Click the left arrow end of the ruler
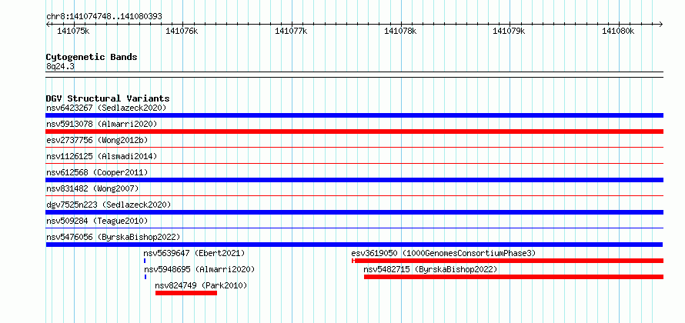This screenshot has height=323, width=685. pyautogui.click(x=48, y=24)
